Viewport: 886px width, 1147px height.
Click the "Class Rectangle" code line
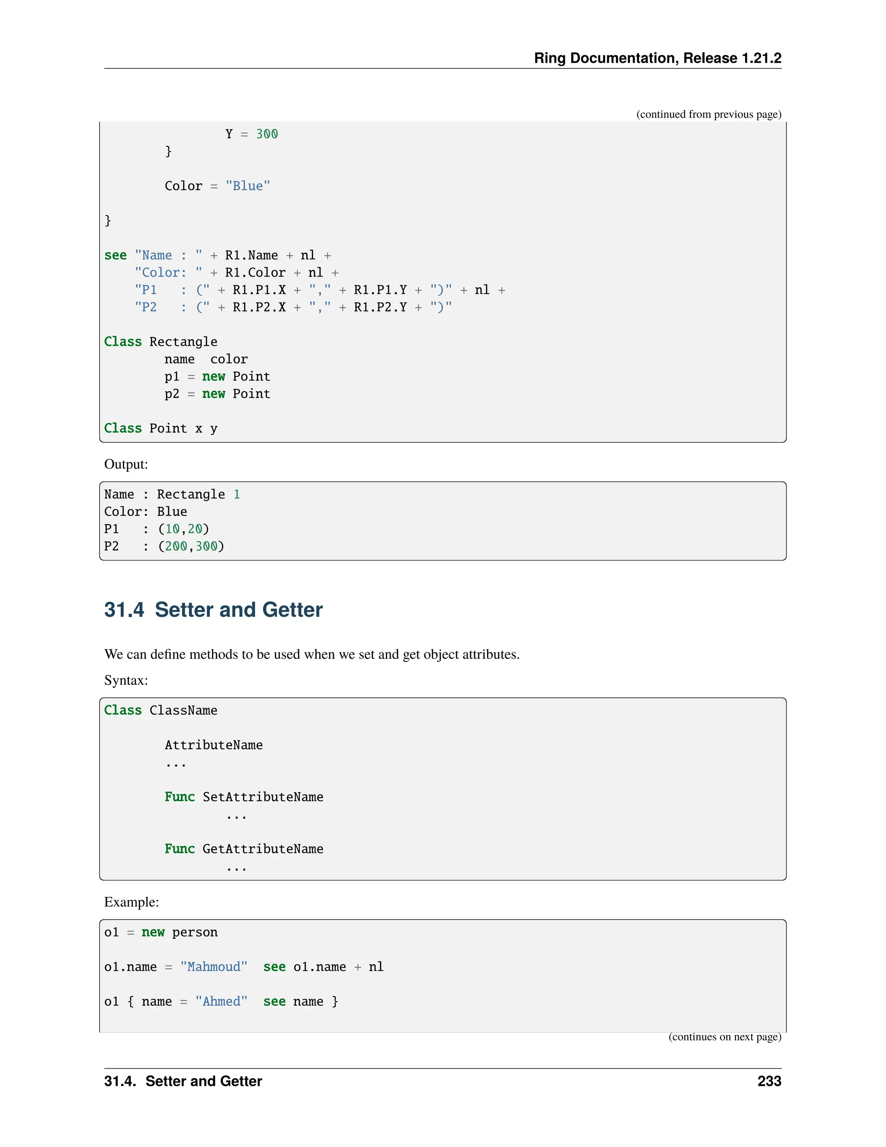tap(161, 342)
